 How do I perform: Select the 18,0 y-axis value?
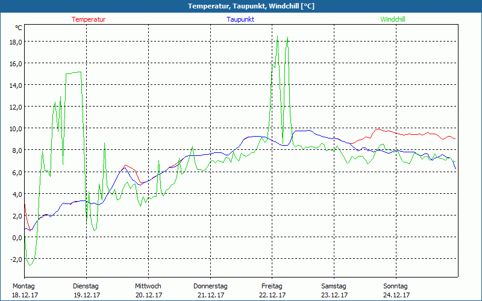tap(15, 42)
